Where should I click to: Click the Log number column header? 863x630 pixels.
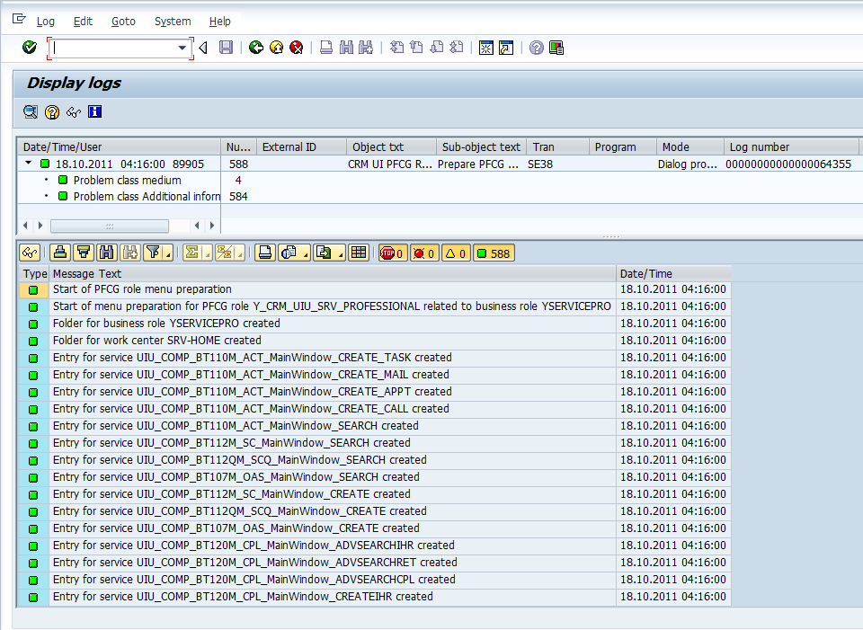click(x=791, y=146)
